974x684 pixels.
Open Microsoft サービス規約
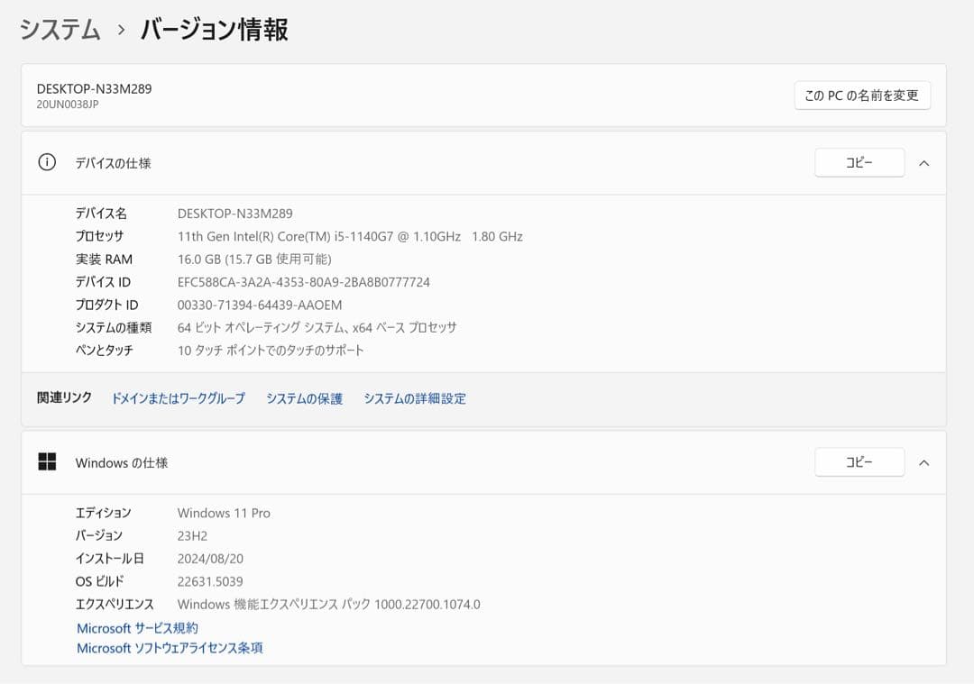click(136, 628)
